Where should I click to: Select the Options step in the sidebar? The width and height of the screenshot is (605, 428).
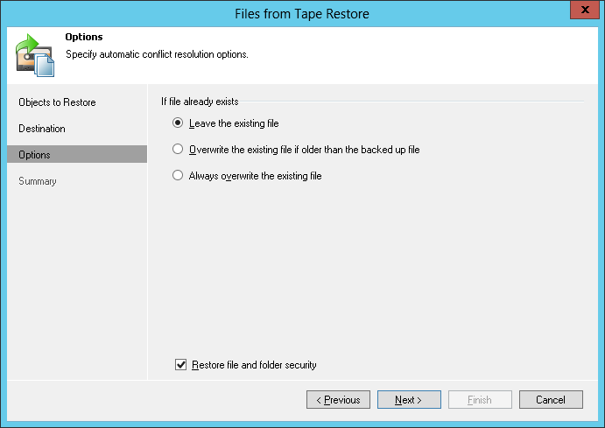click(35, 155)
